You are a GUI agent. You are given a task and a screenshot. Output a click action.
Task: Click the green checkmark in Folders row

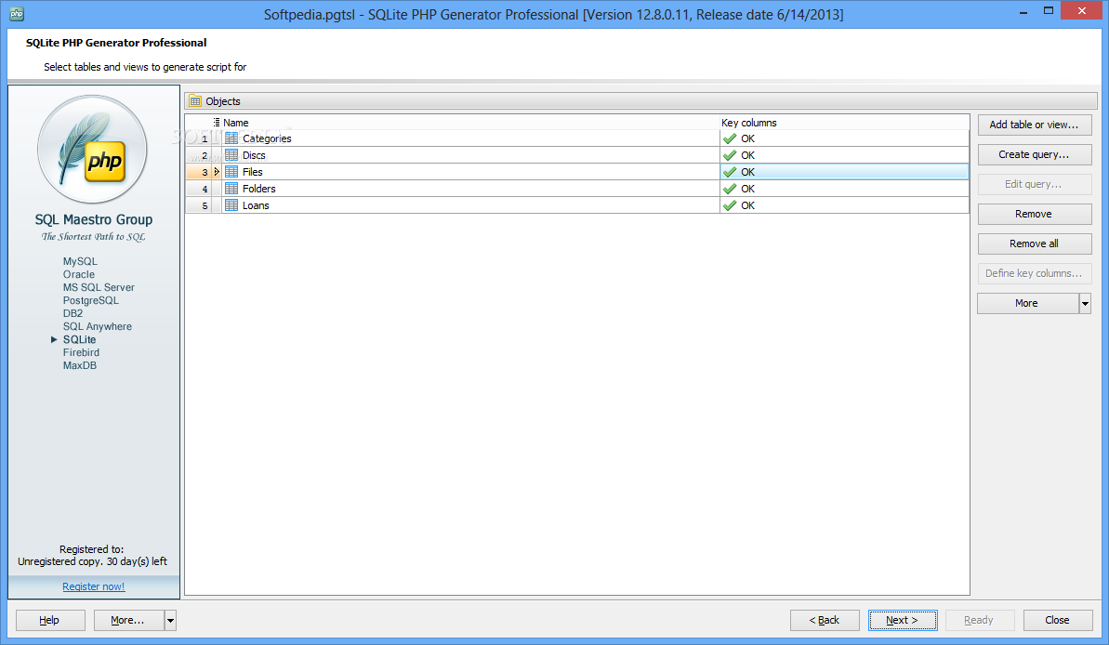[730, 189]
